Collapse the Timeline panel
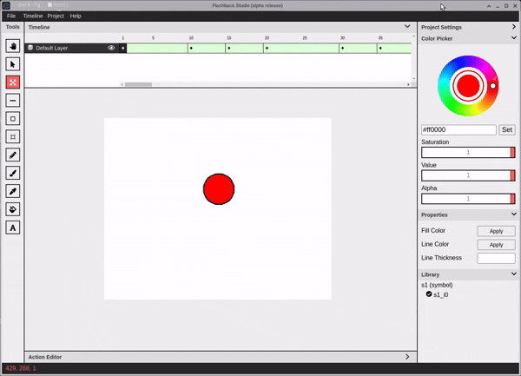 407,27
